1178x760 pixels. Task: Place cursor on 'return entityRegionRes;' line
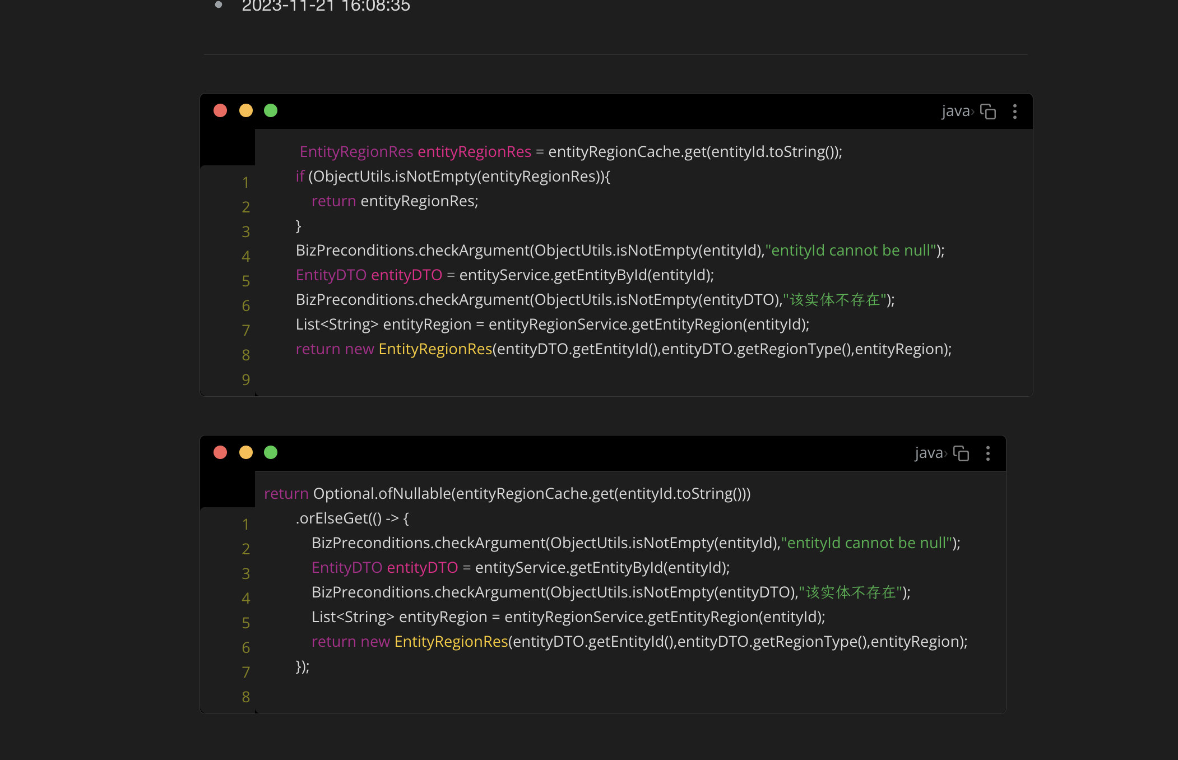(395, 201)
